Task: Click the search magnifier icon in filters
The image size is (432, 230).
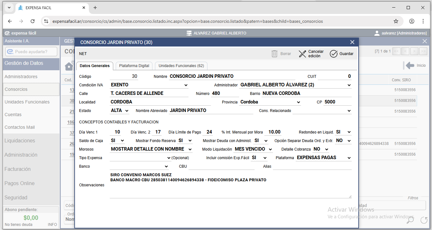Action: tap(410, 220)
